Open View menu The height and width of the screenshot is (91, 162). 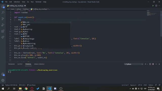[x=24, y=2]
